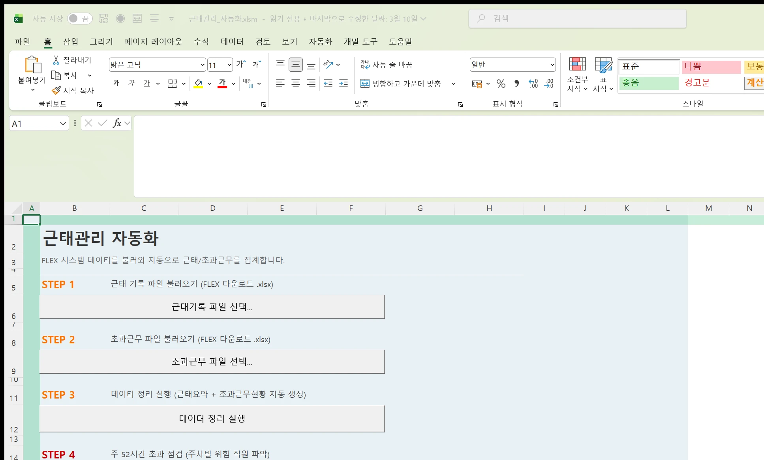
Task: Apply comma style
Action: pos(516,84)
